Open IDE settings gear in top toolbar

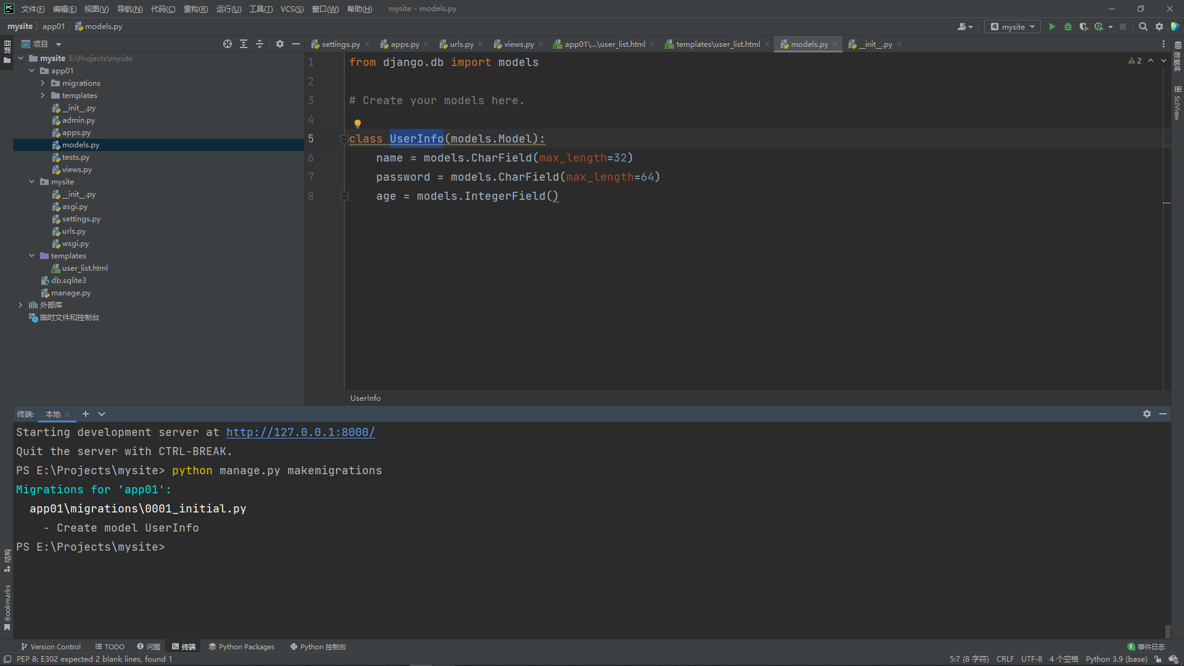pyautogui.click(x=1159, y=27)
